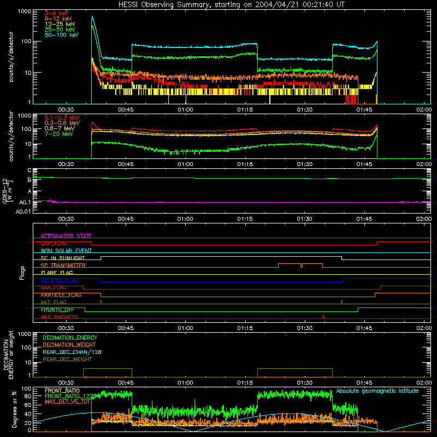The image size is (437, 437).
Task: Click the FRONT_RATIO legend entry
Action: [x=62, y=391]
